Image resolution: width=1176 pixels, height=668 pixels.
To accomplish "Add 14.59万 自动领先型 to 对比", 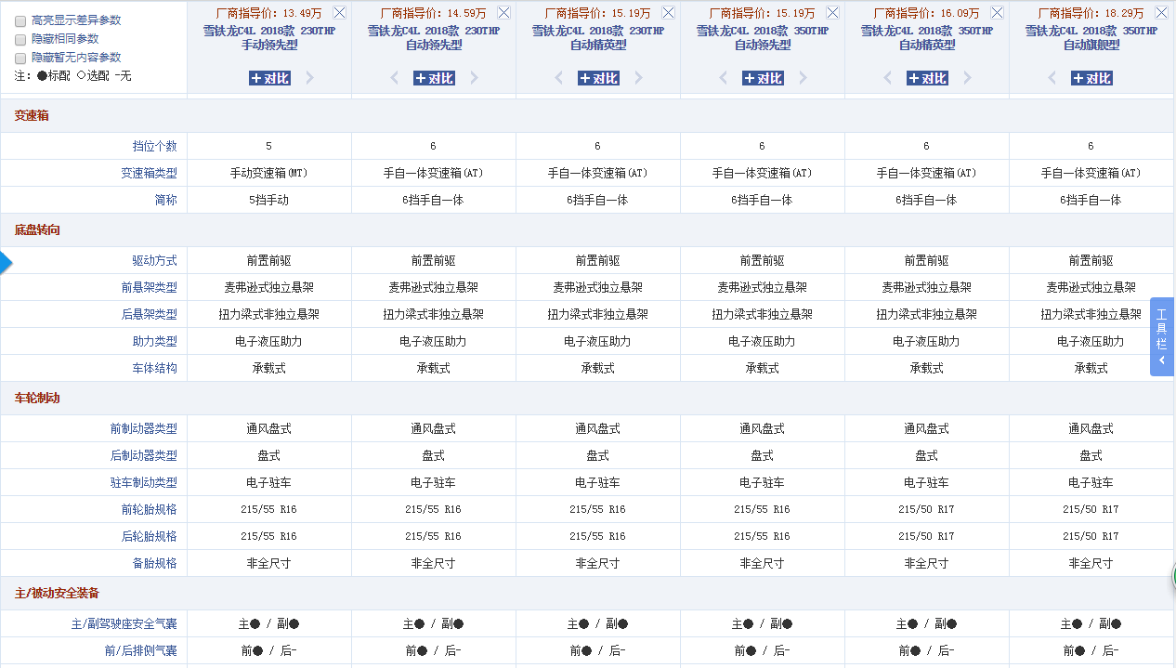I will click(x=434, y=78).
